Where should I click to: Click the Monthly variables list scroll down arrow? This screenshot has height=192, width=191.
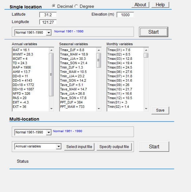click(146, 109)
